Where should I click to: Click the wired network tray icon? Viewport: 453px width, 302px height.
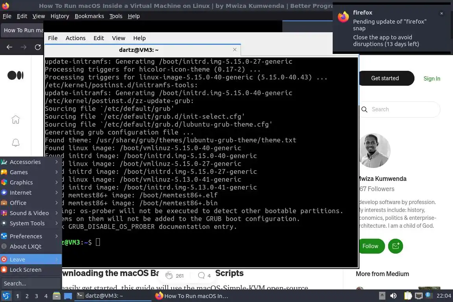click(418, 296)
